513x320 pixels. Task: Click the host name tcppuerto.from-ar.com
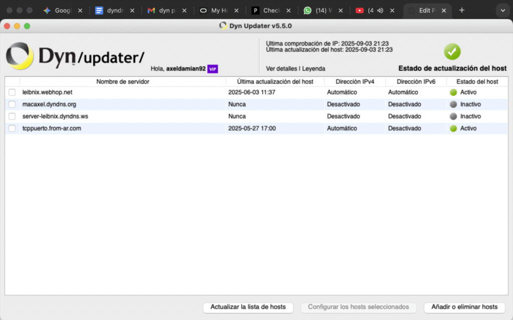52,128
